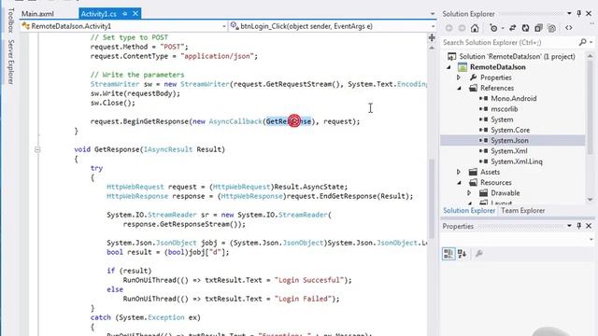Pin the Solution Explorer panel
Viewport: 598px width, 336px height.
(579, 14)
